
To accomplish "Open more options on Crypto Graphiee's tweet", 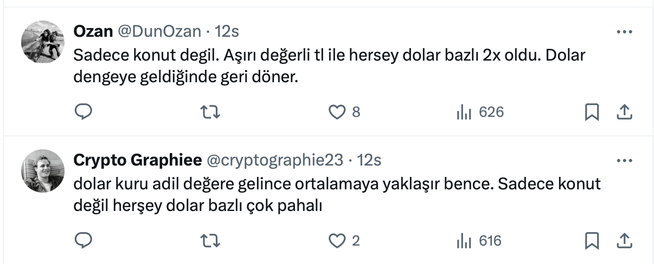I will pos(625,161).
